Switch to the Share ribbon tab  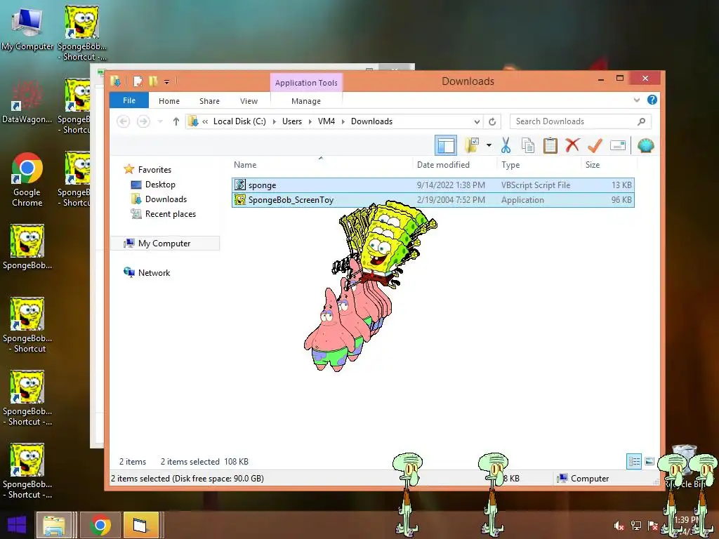209,101
